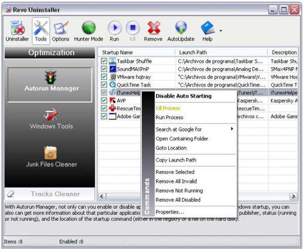The height and width of the screenshot is (249, 303).
Task: Choose Remove Selected menu item
Action: [195, 172]
